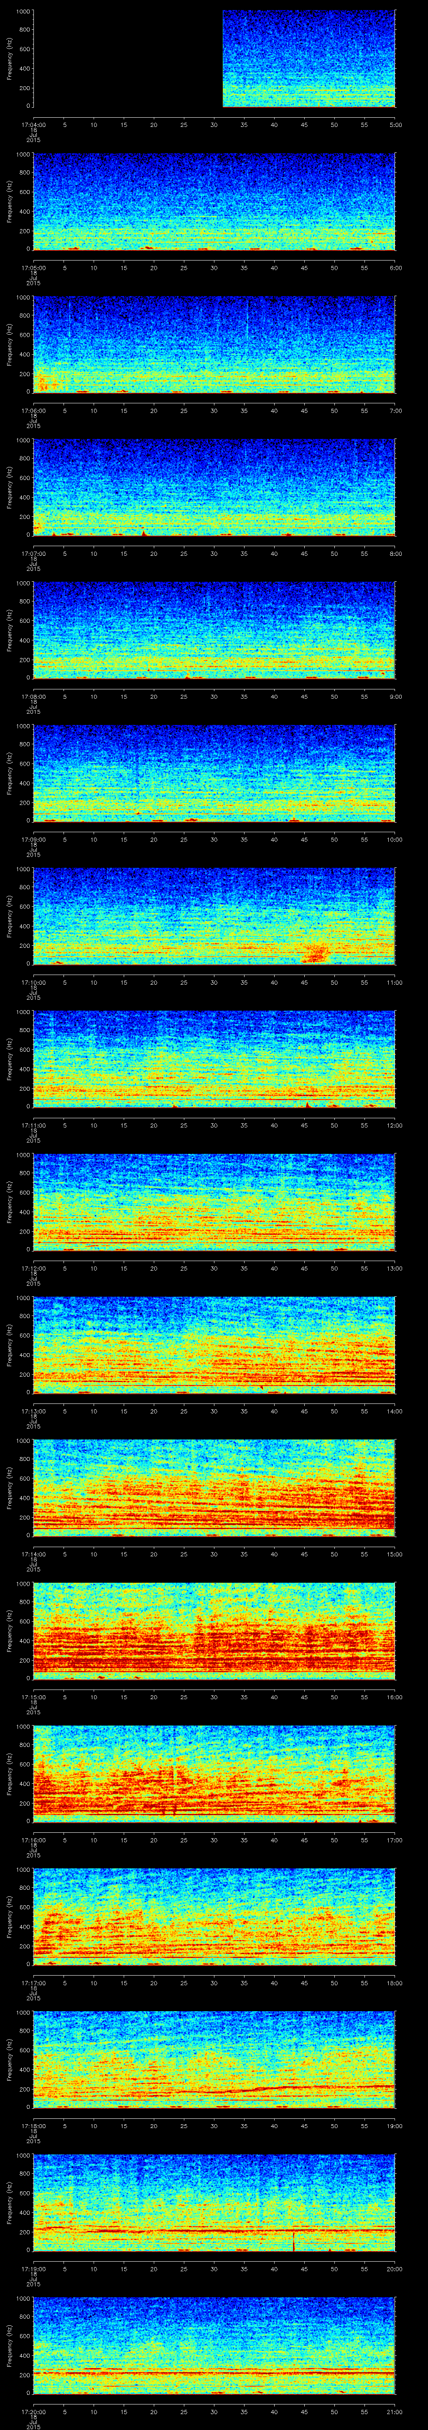Viewport: 428px width, 2430px height.
Task: Click the spectrogram panel starting at 17:06:00
Action: 214,344
